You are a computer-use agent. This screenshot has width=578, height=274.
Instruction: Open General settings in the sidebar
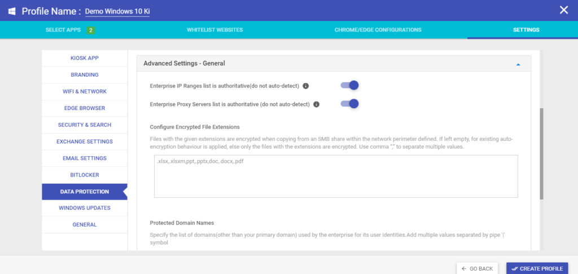point(85,224)
